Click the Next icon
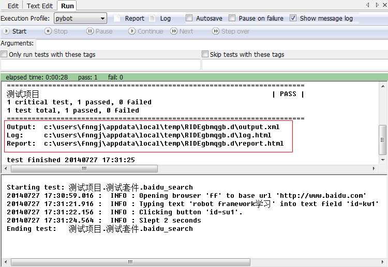The width and height of the screenshot is (388, 267). pos(174,32)
